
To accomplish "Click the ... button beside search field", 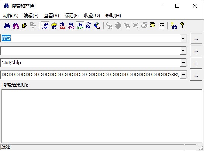I will tap(196, 39).
